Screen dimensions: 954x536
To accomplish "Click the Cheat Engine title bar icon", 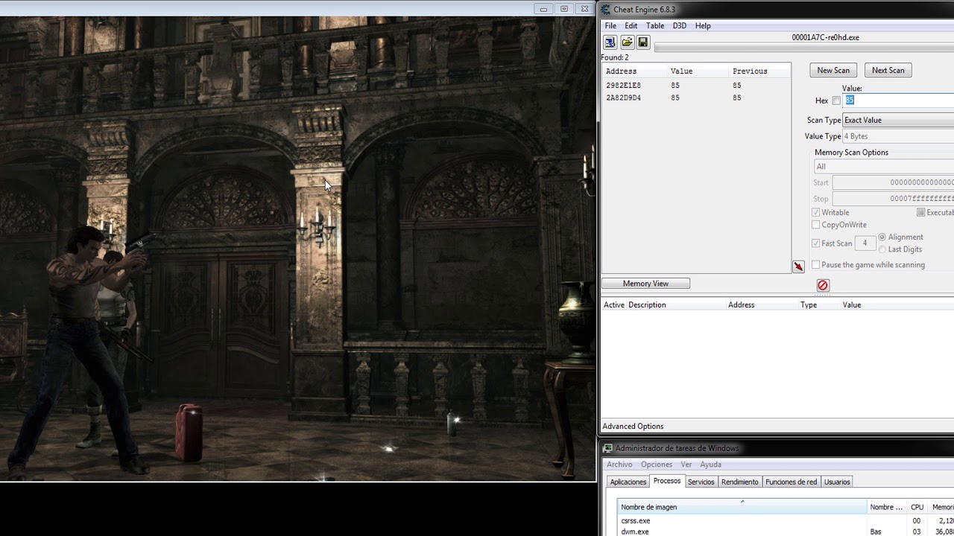I will [605, 9].
